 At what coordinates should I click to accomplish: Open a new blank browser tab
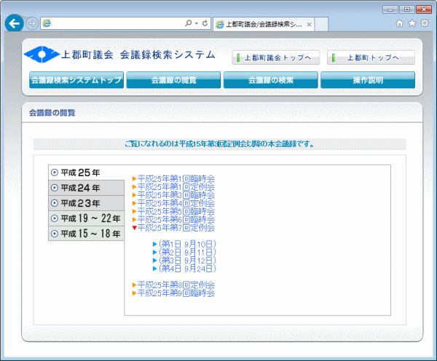point(321,24)
